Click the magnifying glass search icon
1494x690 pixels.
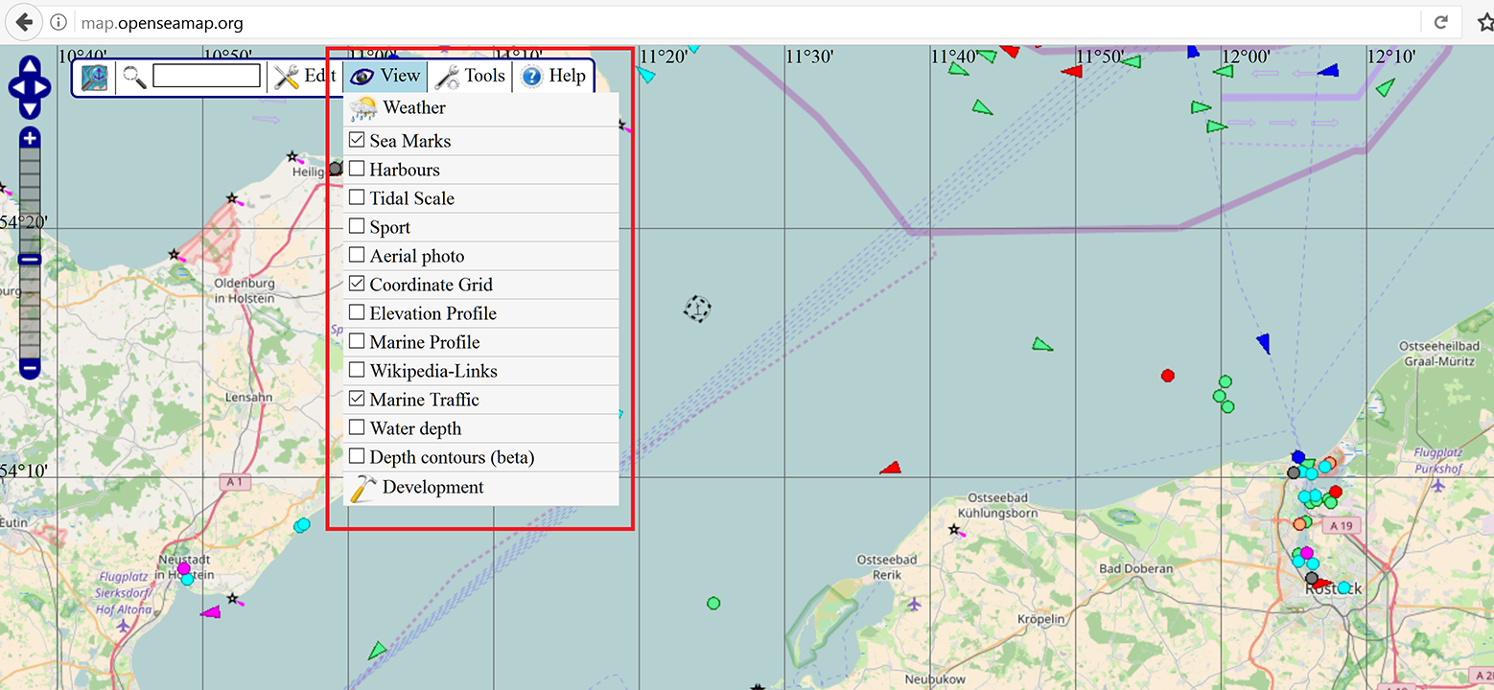[134, 77]
